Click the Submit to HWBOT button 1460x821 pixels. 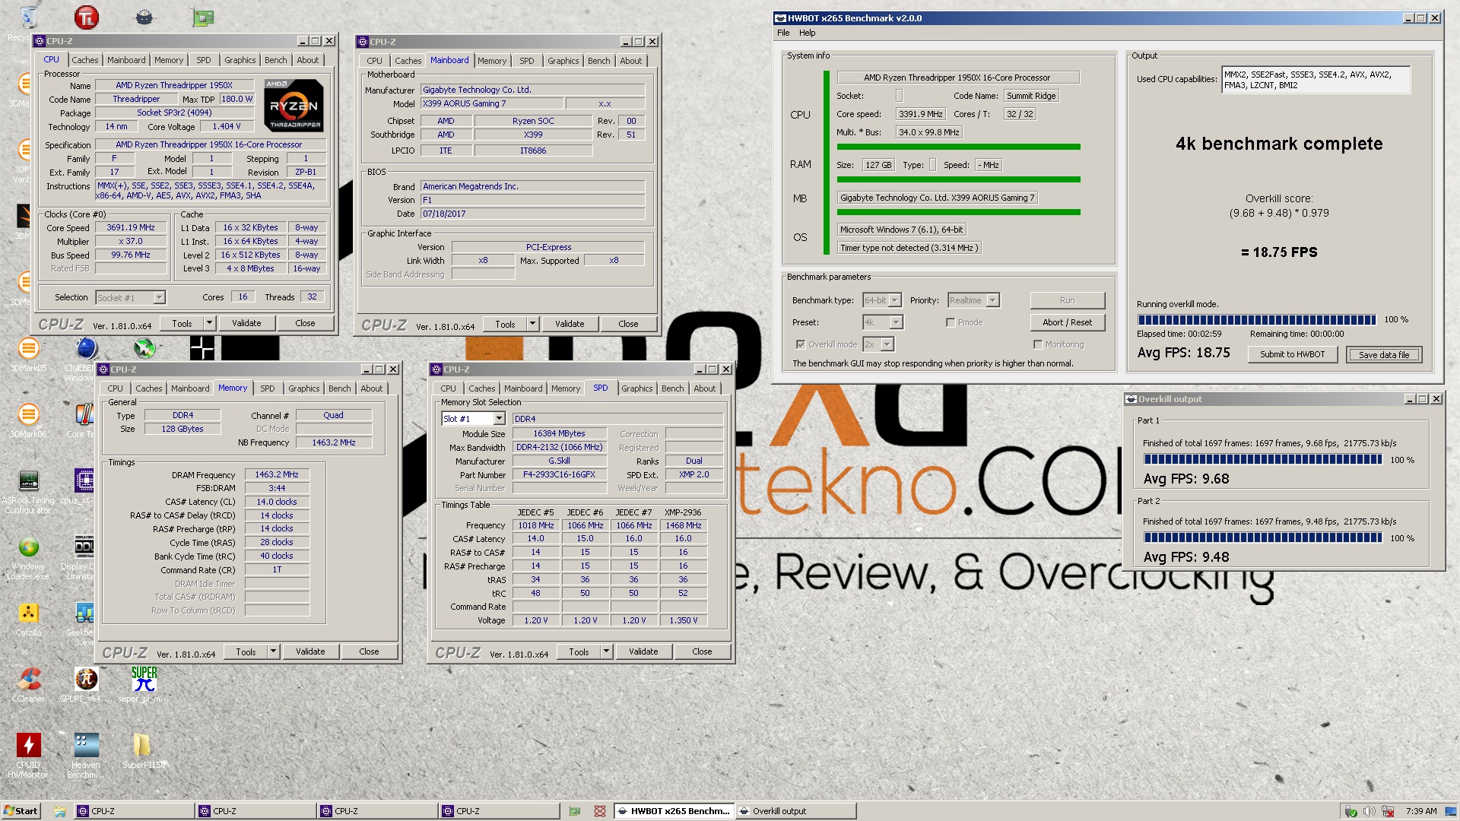pos(1292,354)
